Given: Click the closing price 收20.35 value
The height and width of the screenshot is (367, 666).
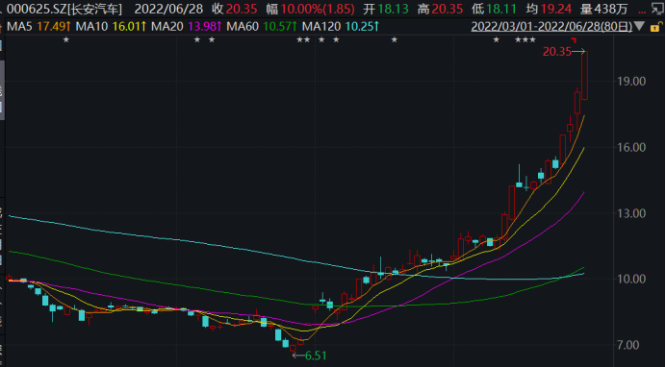Looking at the screenshot, I should click(234, 9).
